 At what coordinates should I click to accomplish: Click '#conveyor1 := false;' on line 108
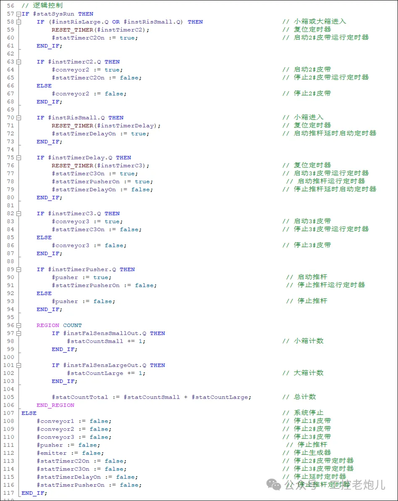pyautogui.click(x=74, y=422)
